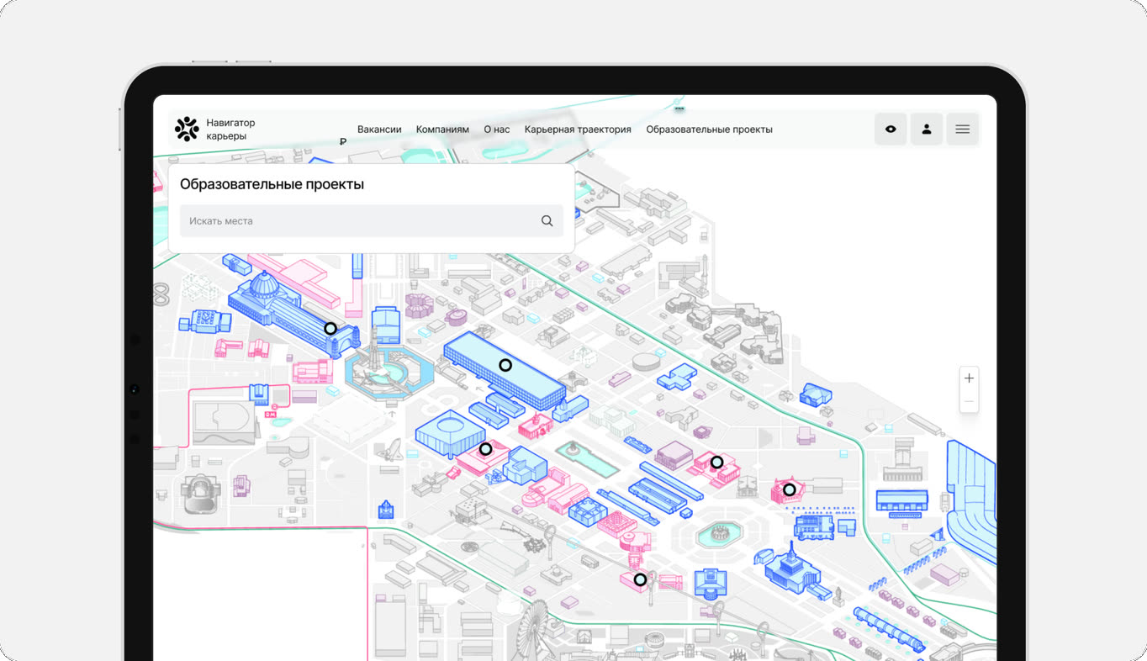1147x661 pixels.
Task: Select the marker on the long blue rectangular building
Action: [x=505, y=365]
